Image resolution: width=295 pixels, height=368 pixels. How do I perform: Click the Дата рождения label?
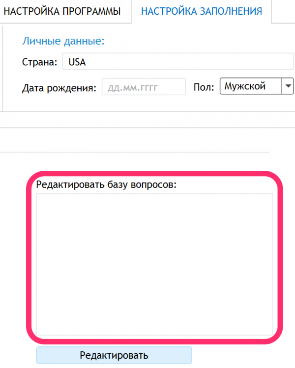click(59, 88)
